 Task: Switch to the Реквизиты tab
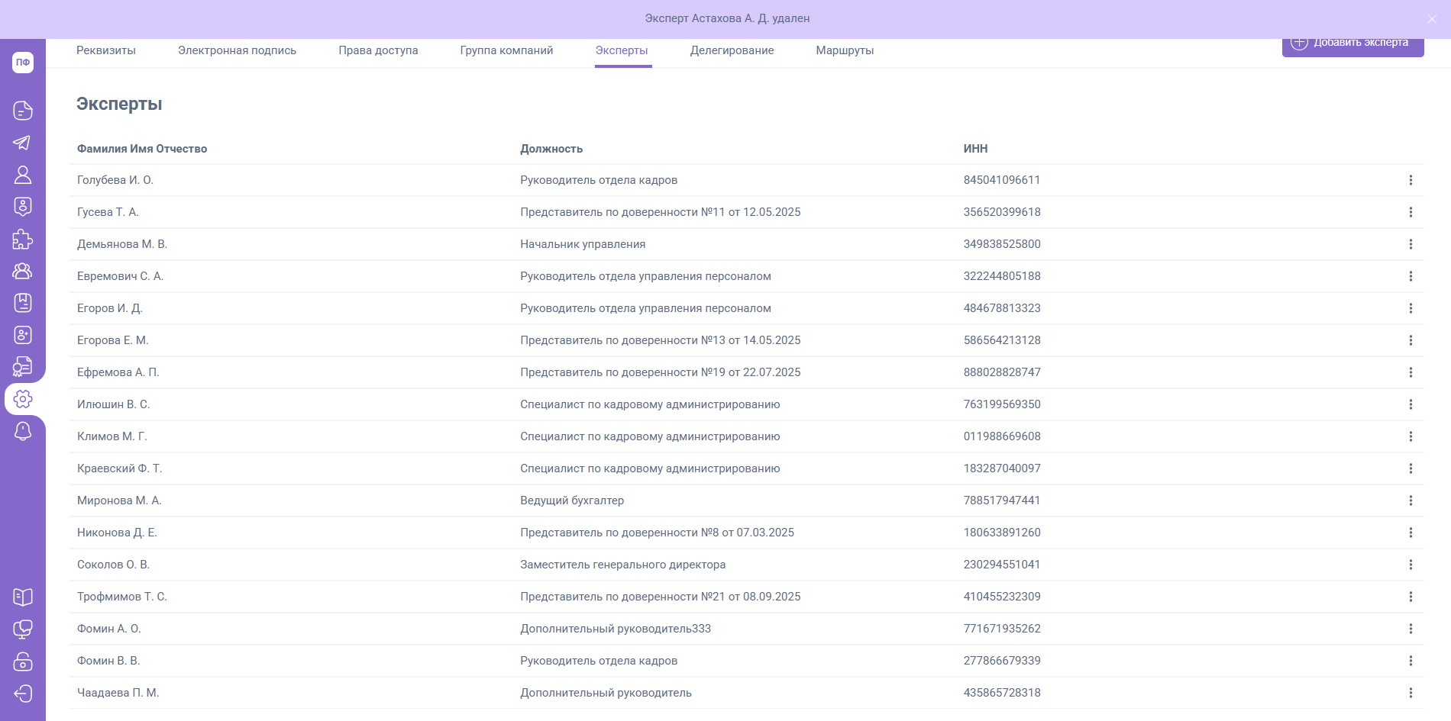[106, 50]
